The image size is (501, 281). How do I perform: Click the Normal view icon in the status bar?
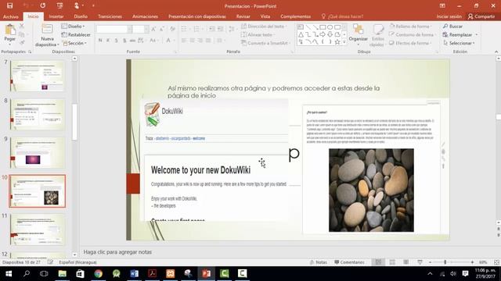coord(378,262)
